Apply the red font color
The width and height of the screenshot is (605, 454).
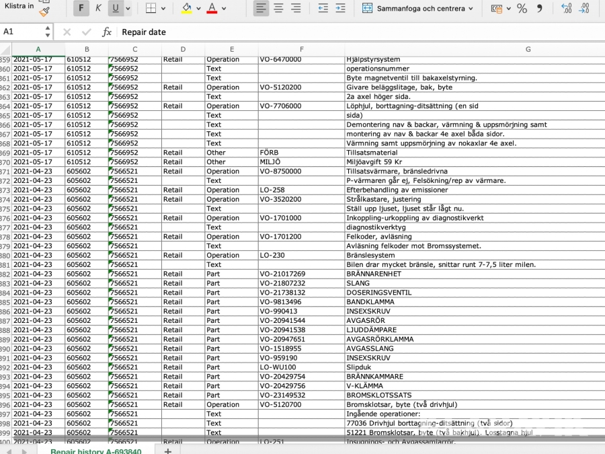(212, 9)
